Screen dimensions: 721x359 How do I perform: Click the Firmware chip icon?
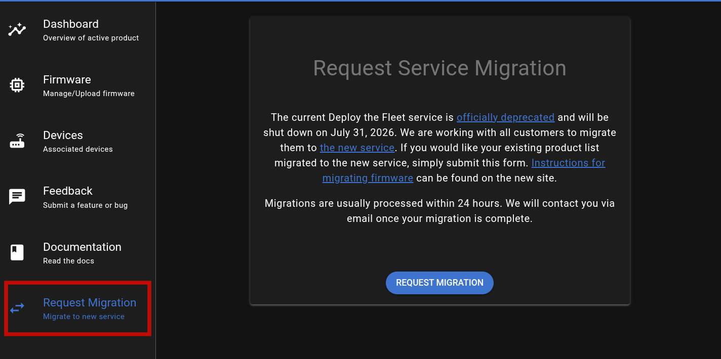(17, 85)
